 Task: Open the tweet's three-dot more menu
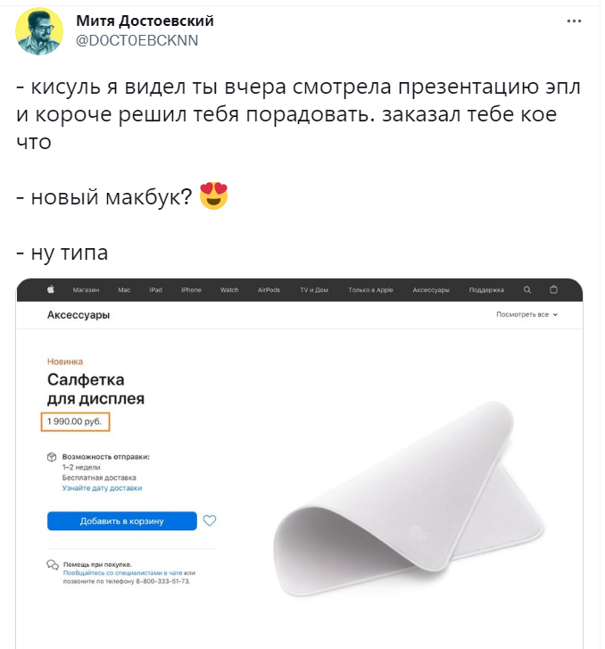(574, 21)
